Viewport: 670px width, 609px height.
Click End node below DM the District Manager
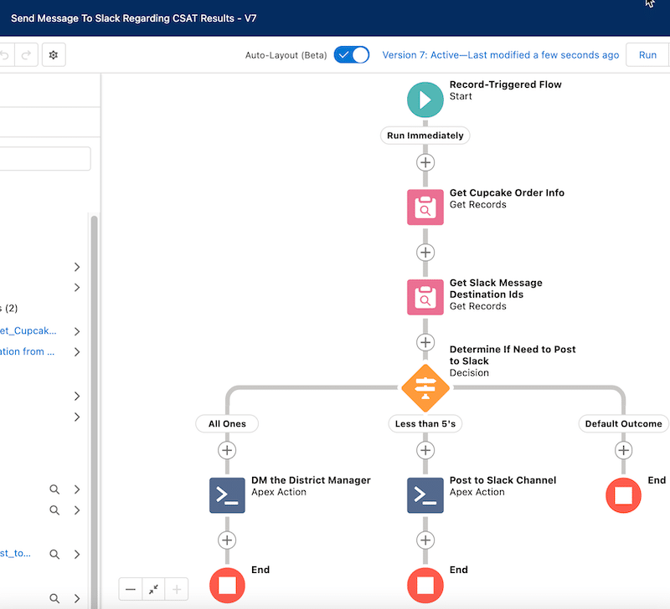click(x=227, y=585)
